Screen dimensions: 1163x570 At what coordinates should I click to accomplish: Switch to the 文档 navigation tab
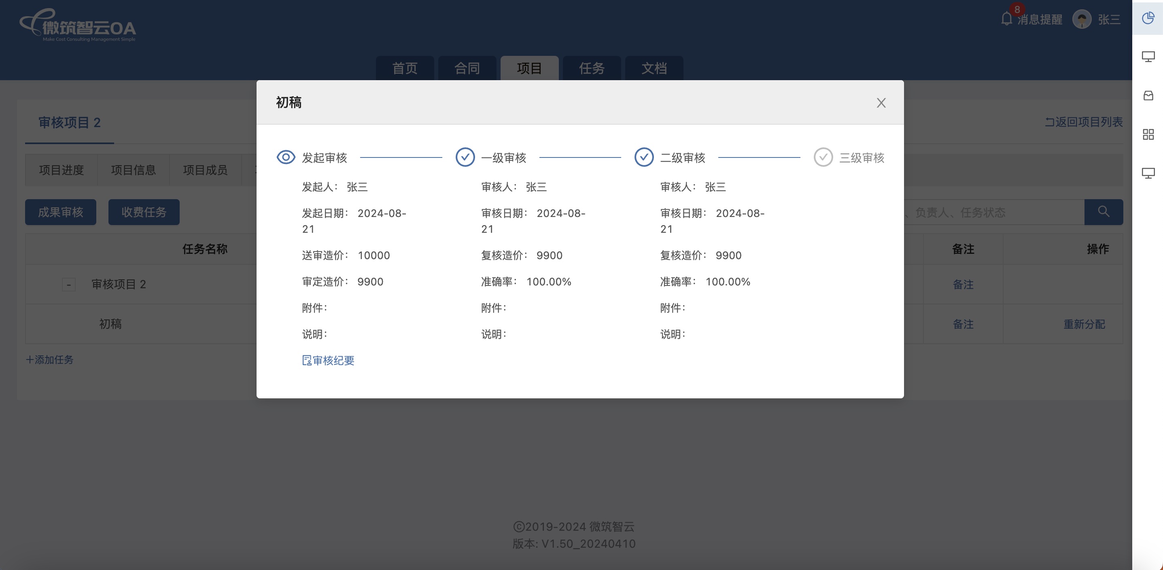(654, 68)
